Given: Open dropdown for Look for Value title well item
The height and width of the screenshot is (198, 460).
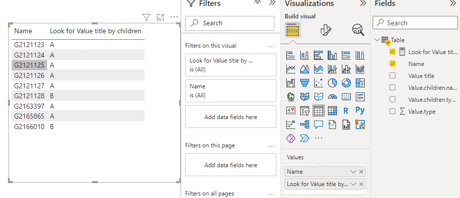Looking at the screenshot, I should tap(353, 184).
